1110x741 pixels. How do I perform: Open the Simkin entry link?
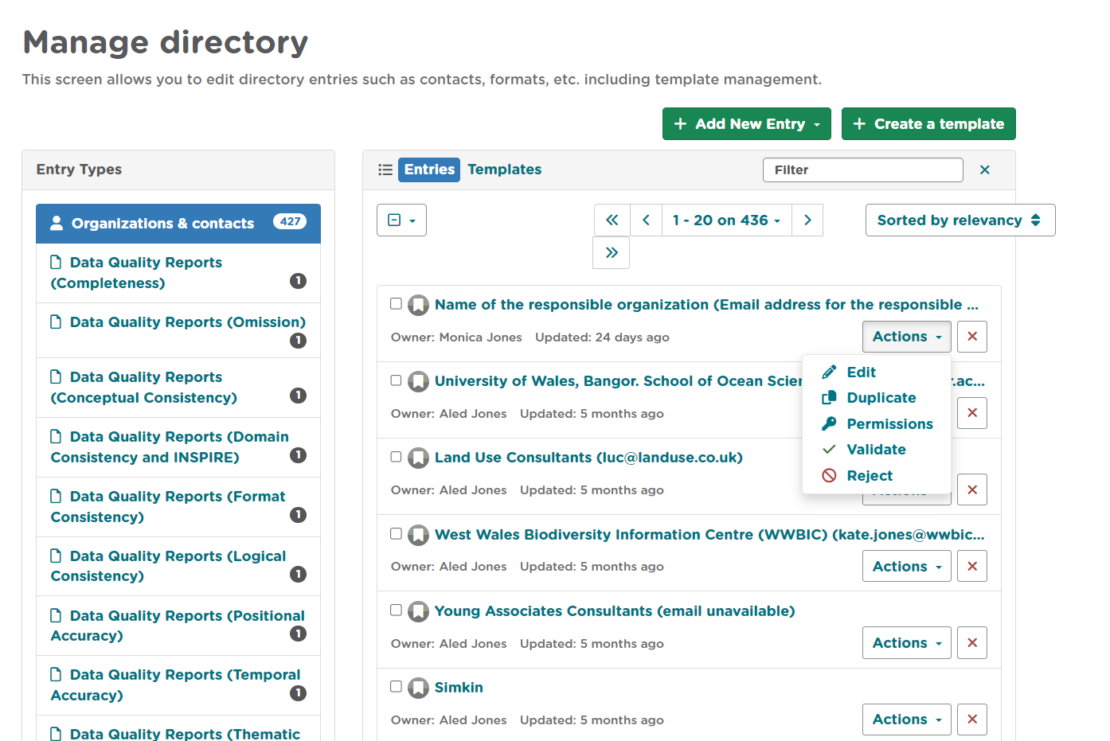(459, 688)
